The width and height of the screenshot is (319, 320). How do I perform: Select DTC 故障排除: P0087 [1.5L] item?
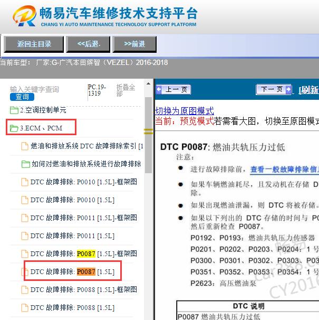[72, 271]
